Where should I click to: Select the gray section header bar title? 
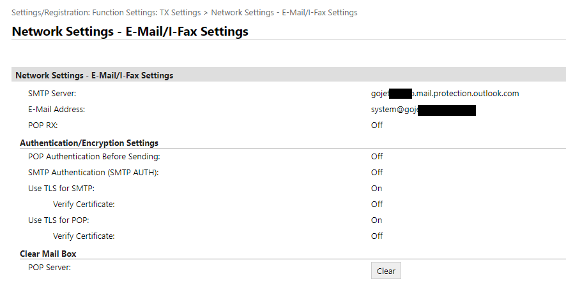click(x=94, y=75)
